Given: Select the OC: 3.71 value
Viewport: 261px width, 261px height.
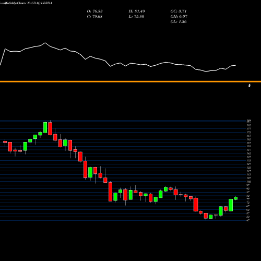Looking at the screenshot, I should pos(179,11).
